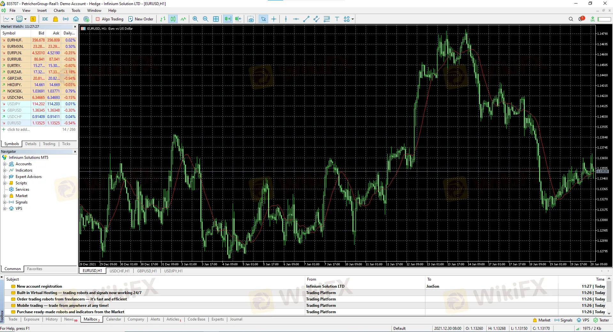613x332 pixels.
Task: Expand the Accounts tree node
Action: click(5, 164)
